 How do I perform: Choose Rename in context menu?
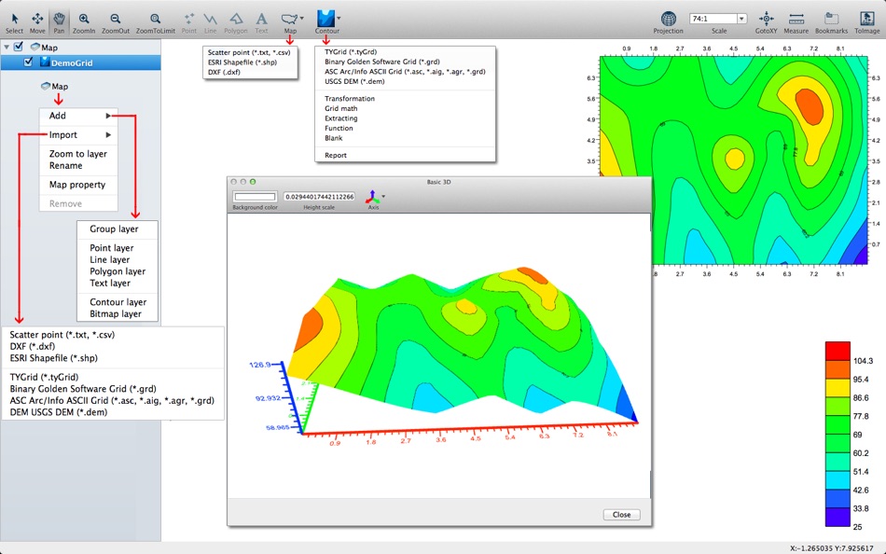click(x=65, y=166)
